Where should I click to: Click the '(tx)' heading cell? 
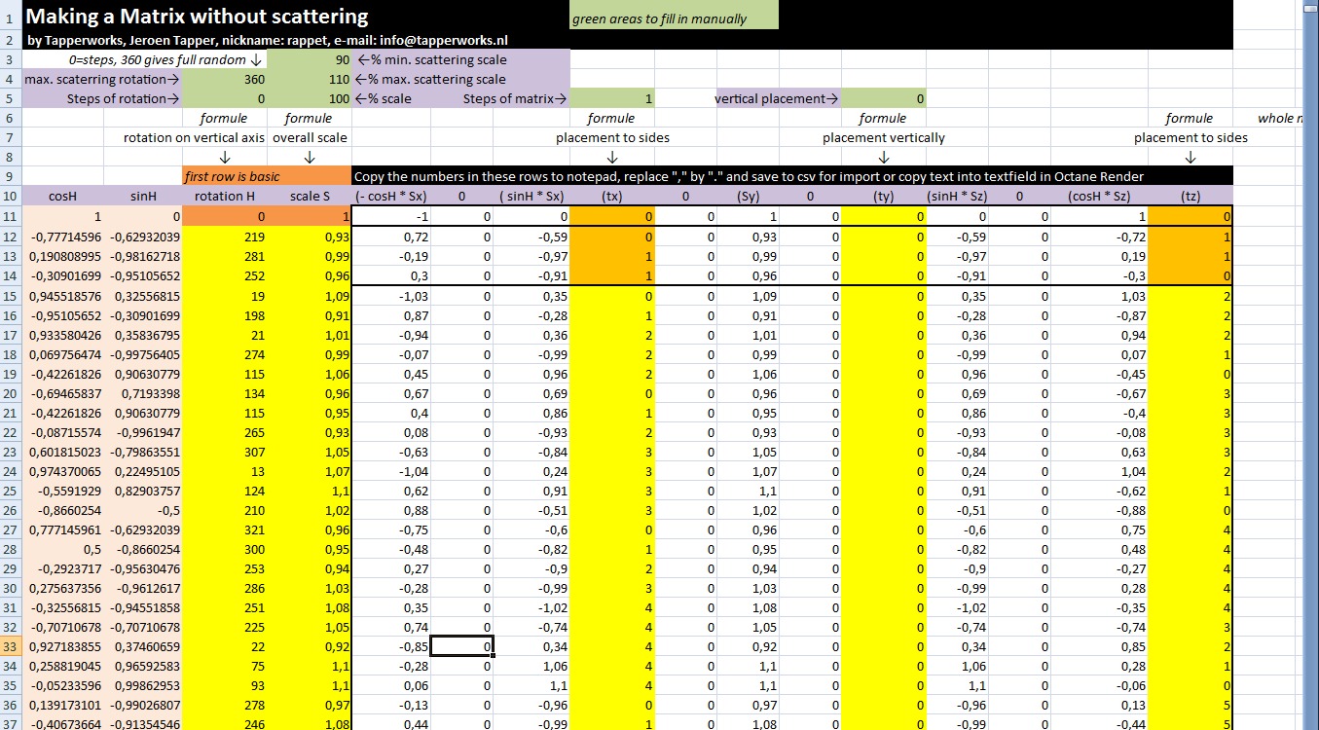pos(612,196)
